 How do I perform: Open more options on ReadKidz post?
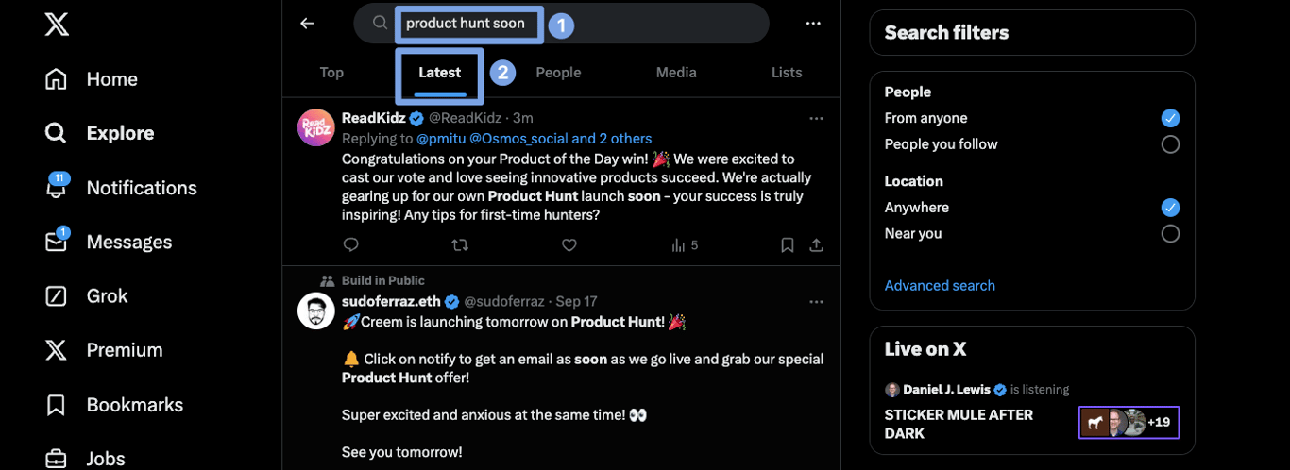[x=817, y=118]
